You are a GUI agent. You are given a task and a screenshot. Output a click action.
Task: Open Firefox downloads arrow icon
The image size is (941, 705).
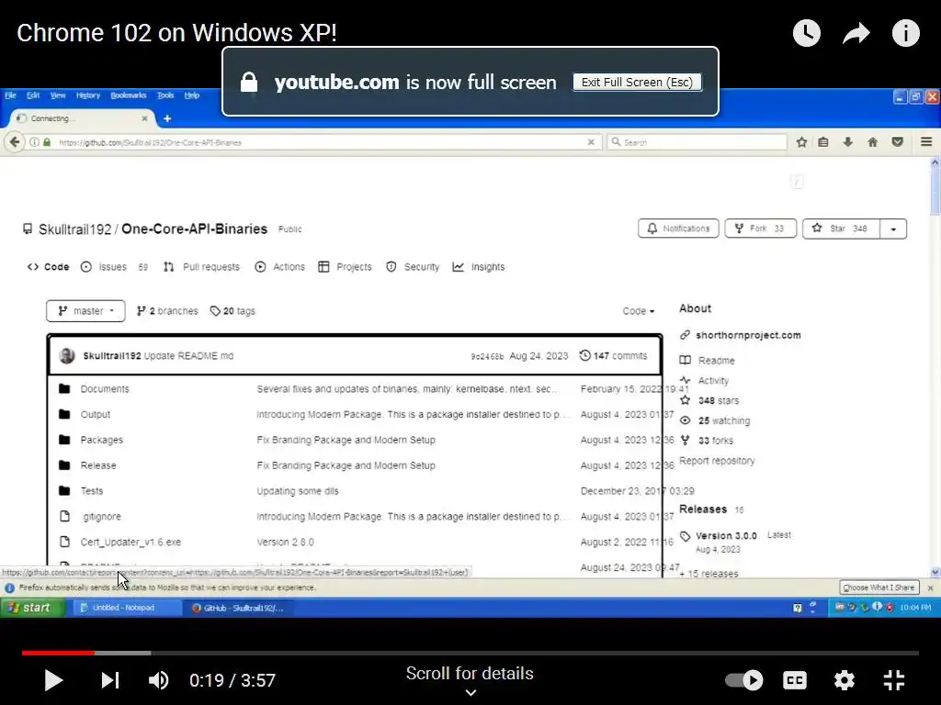pyautogui.click(x=848, y=142)
